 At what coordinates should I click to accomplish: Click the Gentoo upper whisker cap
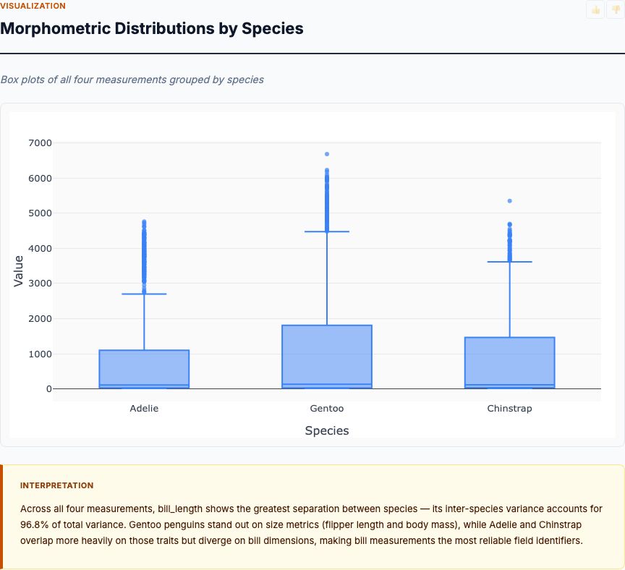(x=327, y=231)
